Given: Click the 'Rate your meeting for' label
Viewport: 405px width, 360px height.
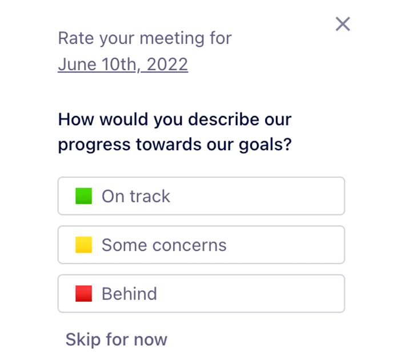Looking at the screenshot, I should coord(145,38).
